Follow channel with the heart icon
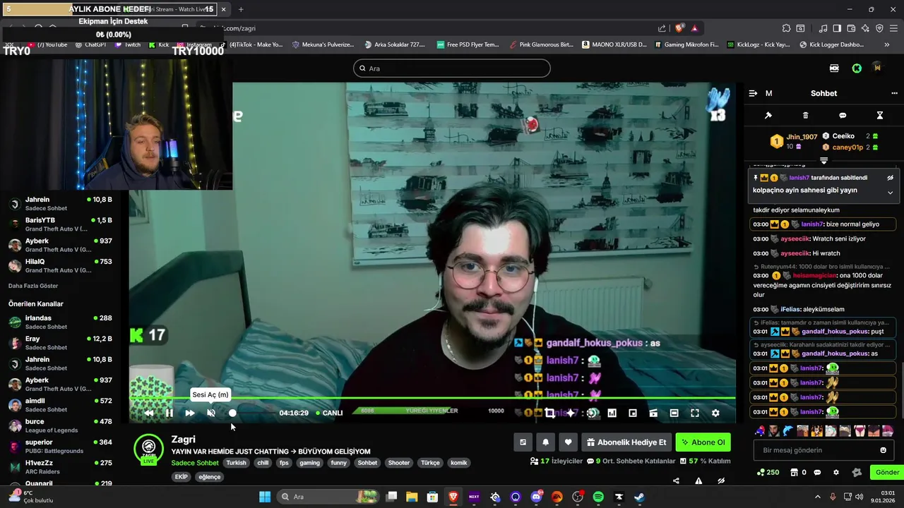This screenshot has height=508, width=904. tap(568, 442)
